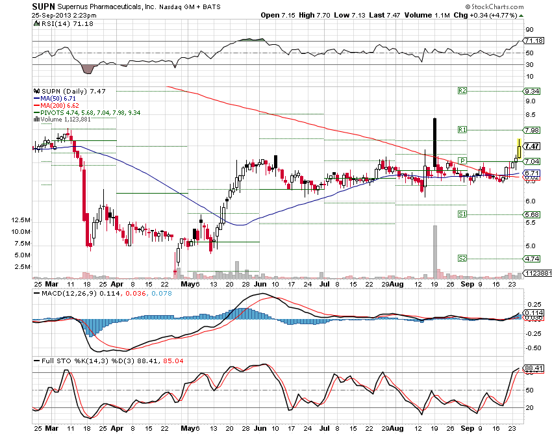This screenshot has width=552, height=434.
Task: Click the green PIVOTS legend line marker
Action: (36, 113)
